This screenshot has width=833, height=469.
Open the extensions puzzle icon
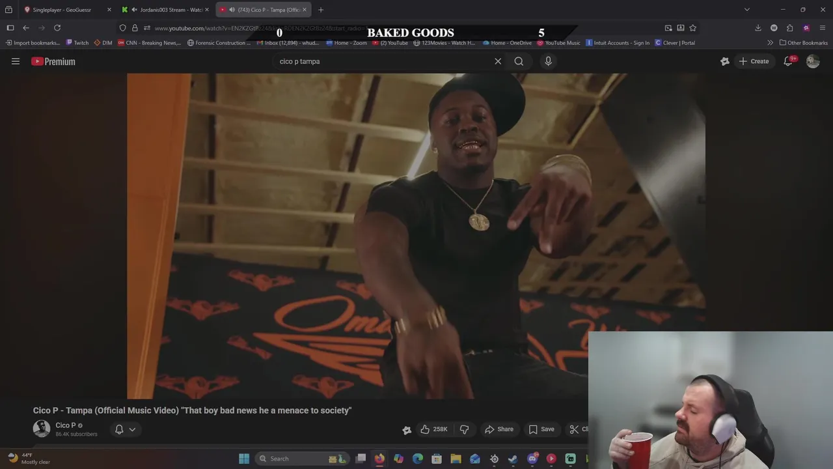coord(789,28)
